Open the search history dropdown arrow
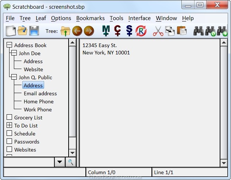The height and width of the screenshot is (180, 231). pos(59,162)
